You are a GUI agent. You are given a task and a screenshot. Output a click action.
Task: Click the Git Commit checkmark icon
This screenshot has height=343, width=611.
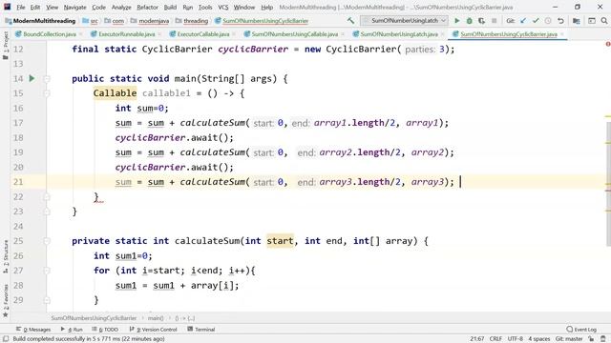tap(536, 21)
